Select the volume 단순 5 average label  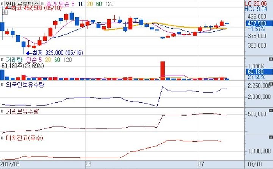pos(34,60)
